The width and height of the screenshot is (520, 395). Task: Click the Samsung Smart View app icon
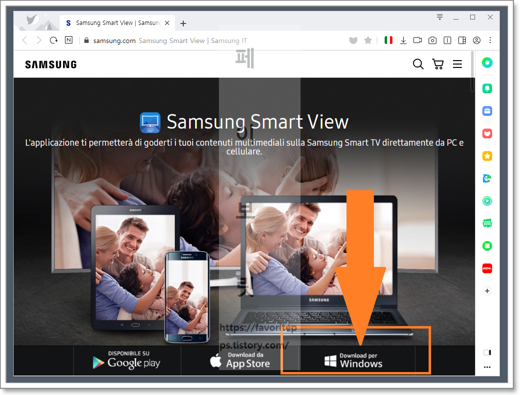150,122
